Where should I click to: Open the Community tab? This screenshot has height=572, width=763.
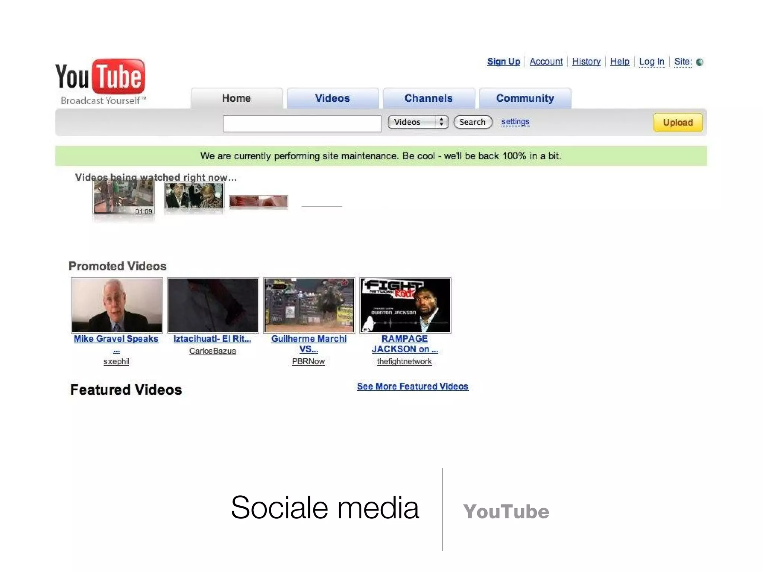pos(525,98)
